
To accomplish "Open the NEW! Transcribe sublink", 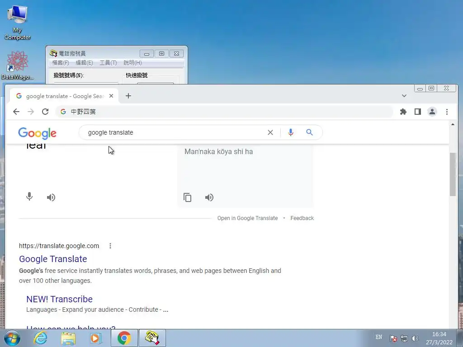I will coord(59,299).
